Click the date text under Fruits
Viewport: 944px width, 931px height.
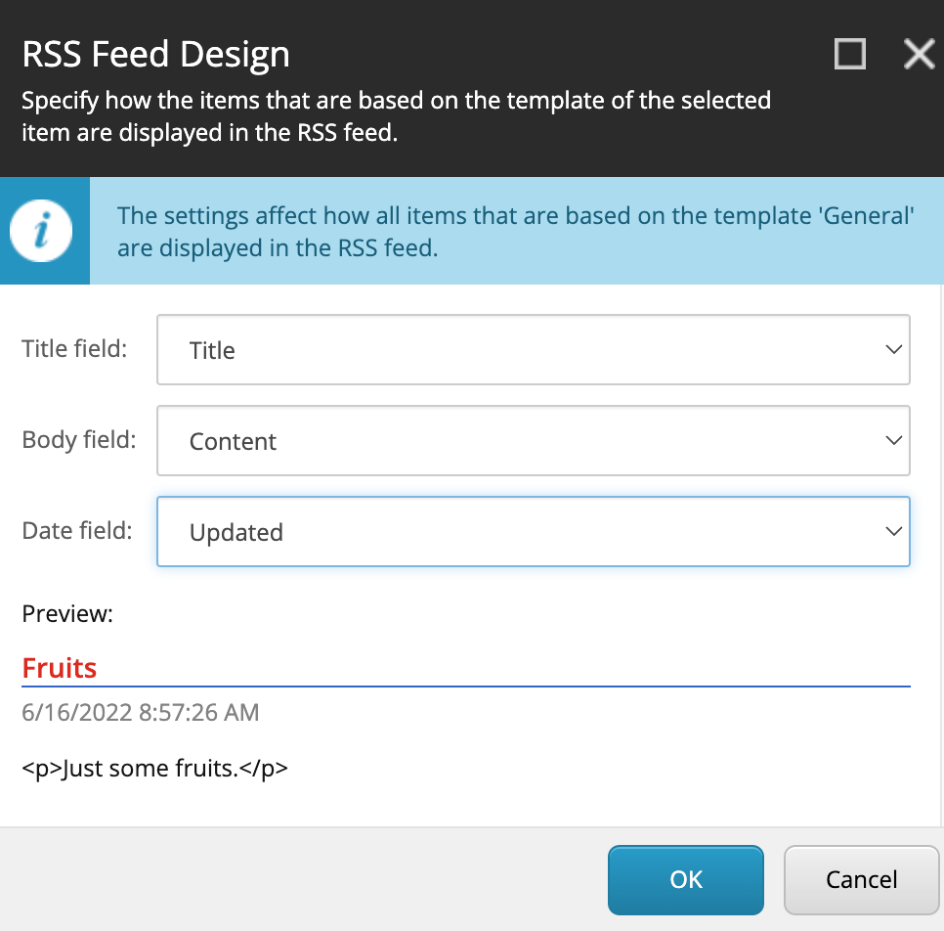(x=141, y=712)
